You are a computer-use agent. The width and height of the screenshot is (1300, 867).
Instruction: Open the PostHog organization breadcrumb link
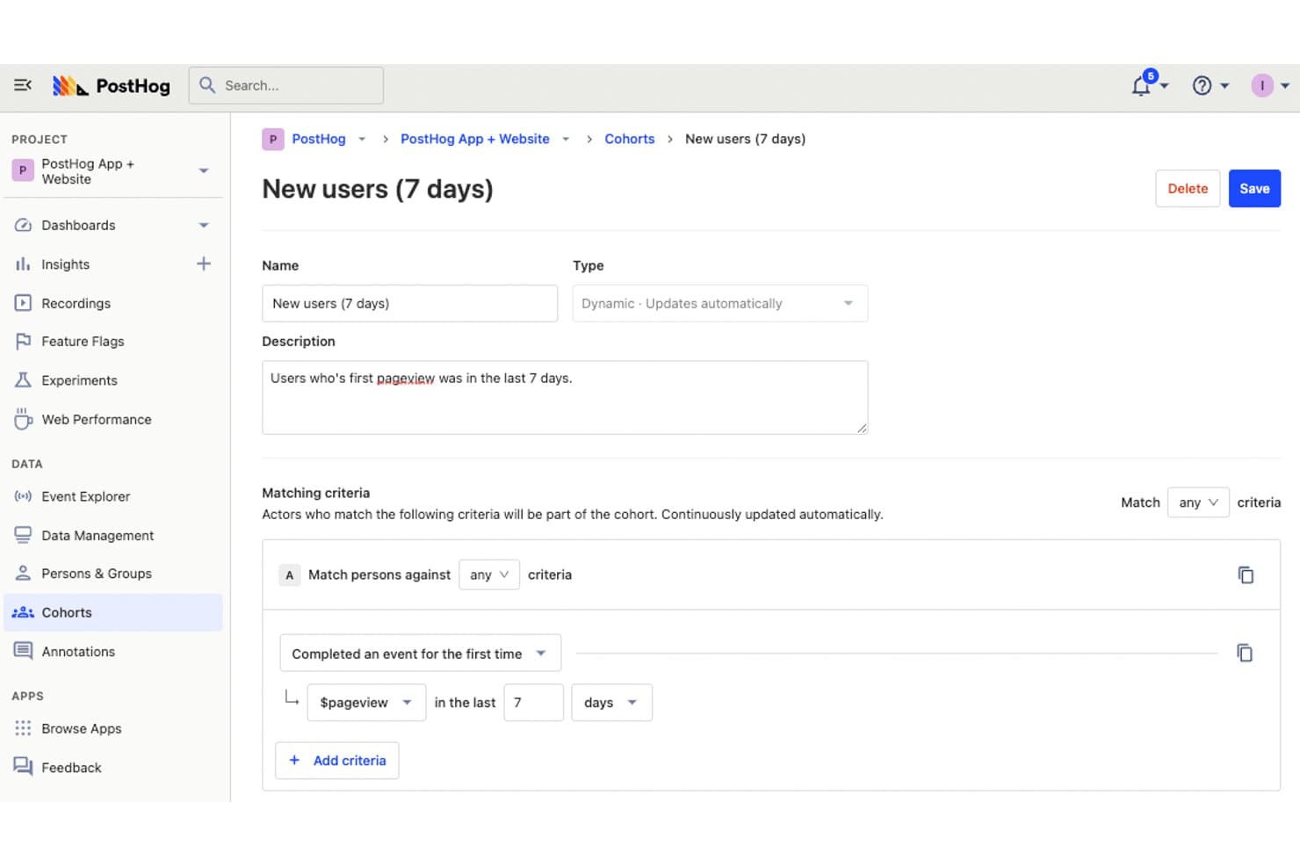point(318,139)
